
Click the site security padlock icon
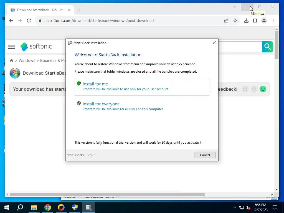click(x=40, y=21)
